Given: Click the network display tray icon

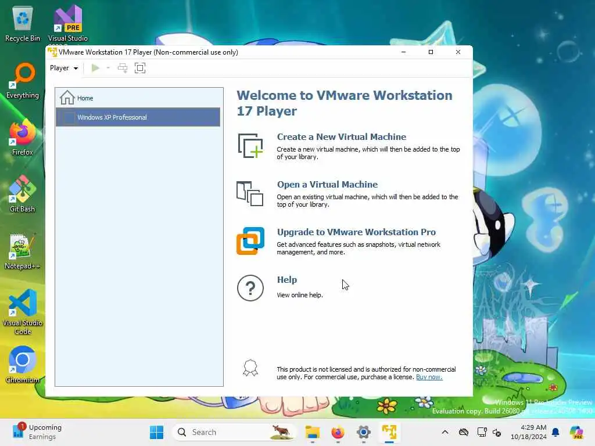Looking at the screenshot, I should (x=482, y=432).
